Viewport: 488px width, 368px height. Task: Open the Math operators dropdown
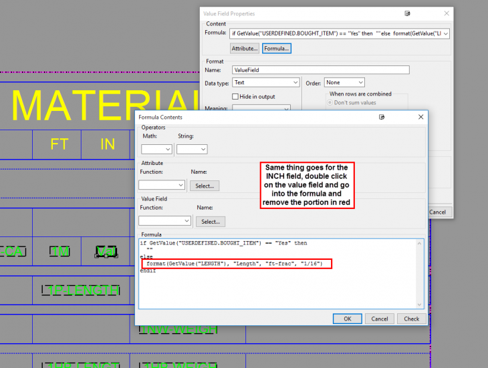pos(156,150)
